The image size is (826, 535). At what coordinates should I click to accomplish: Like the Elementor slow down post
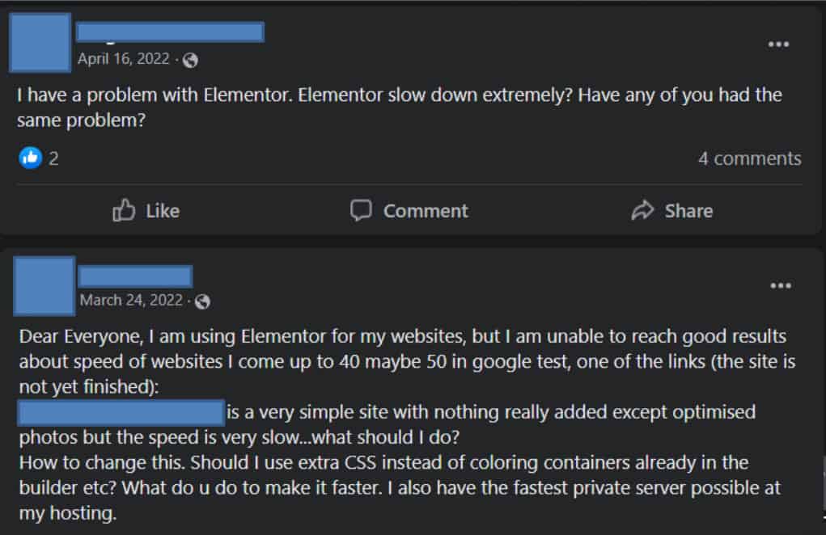pos(146,211)
